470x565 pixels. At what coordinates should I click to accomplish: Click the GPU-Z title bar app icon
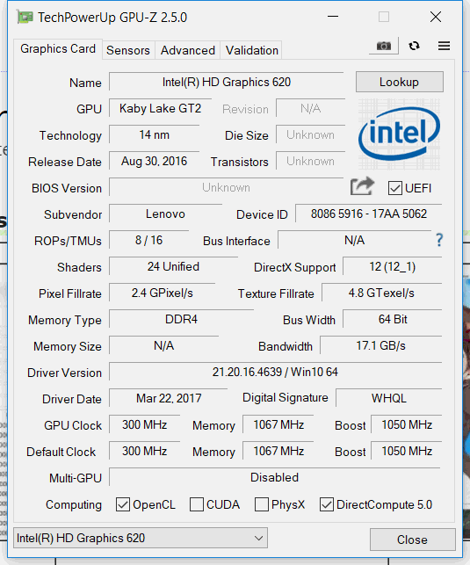point(25,18)
